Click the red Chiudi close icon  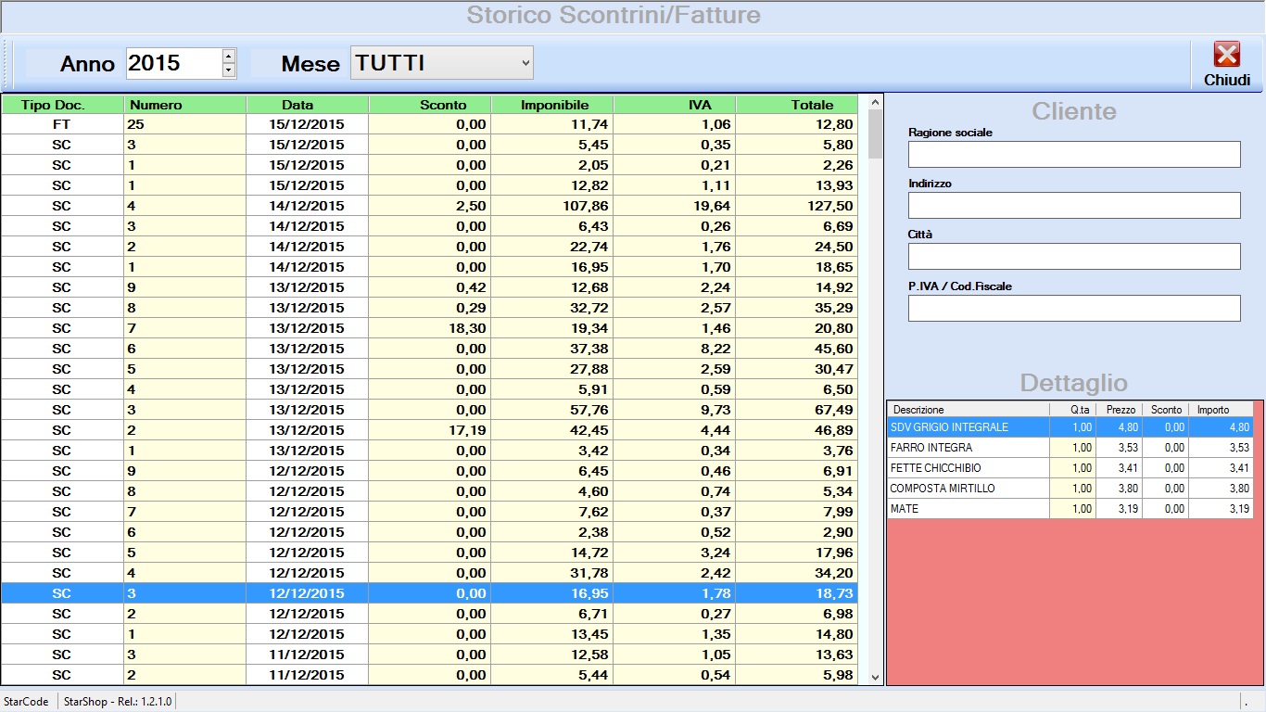pyautogui.click(x=1226, y=56)
